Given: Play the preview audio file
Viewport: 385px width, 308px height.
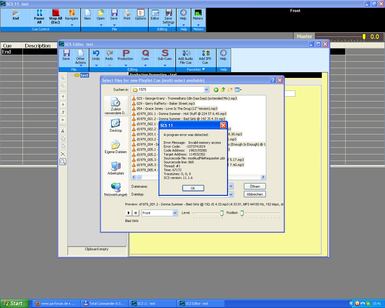Looking at the screenshot, I should 128,213.
